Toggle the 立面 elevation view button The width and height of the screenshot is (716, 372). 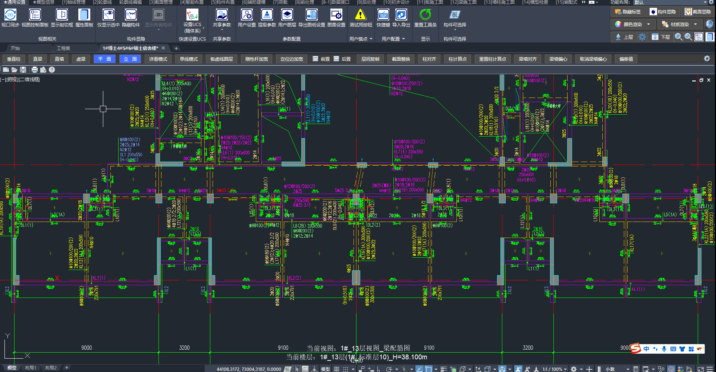point(130,59)
